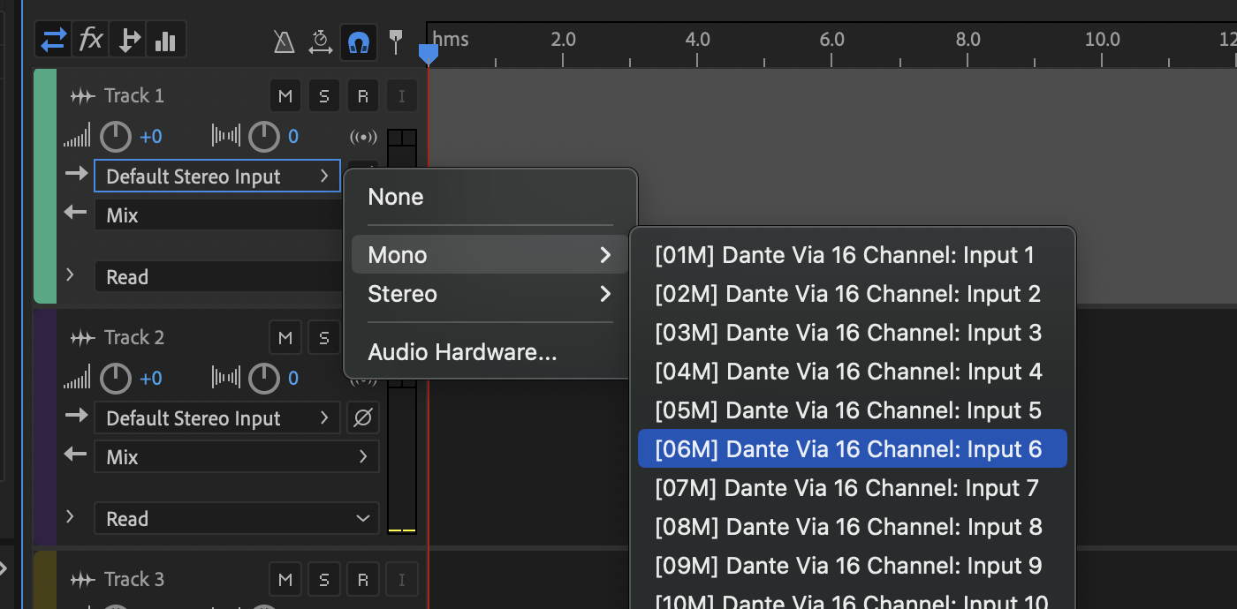The width and height of the screenshot is (1237, 609).
Task: Toggle Track 1 sum to mono icon
Action: click(363, 137)
